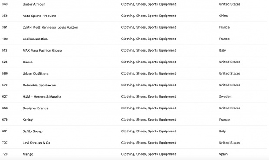Click the category cell in the LVMH row
269x160 pixels.
point(148,27)
